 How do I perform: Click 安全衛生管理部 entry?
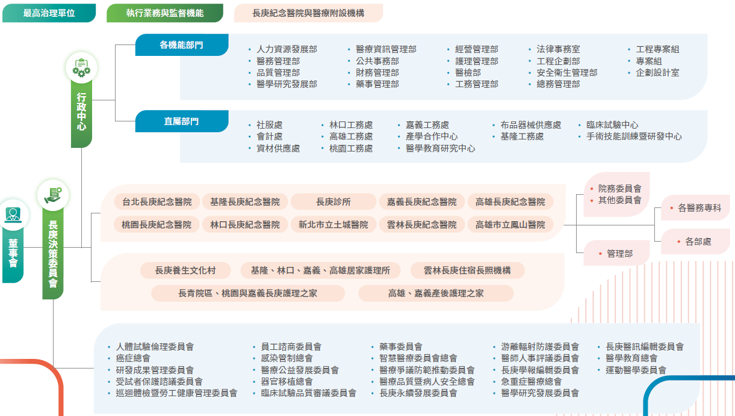[x=567, y=73]
